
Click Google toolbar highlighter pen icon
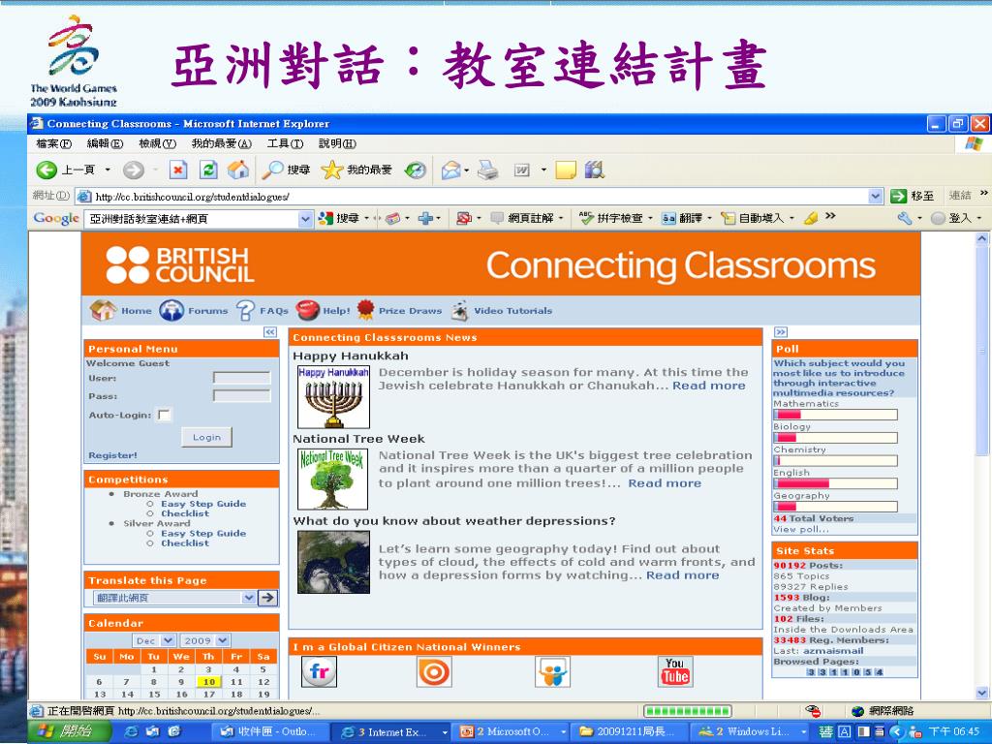pyautogui.click(x=811, y=218)
